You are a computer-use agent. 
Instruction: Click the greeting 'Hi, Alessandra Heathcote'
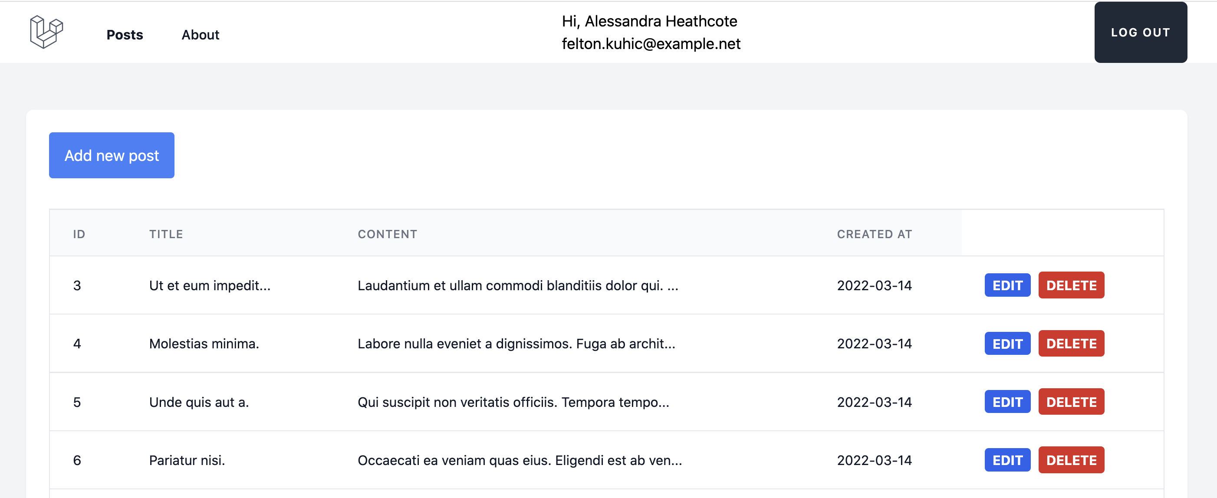click(x=649, y=21)
